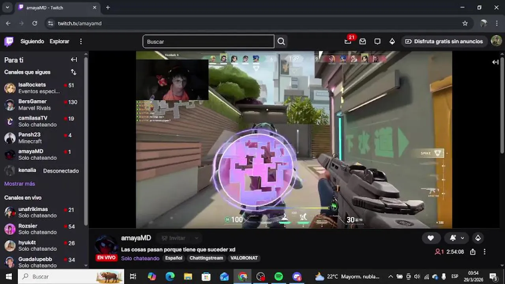Click the sidebar vertical scrollbar
Screen dimensions: 505x284
[x=86, y=141]
